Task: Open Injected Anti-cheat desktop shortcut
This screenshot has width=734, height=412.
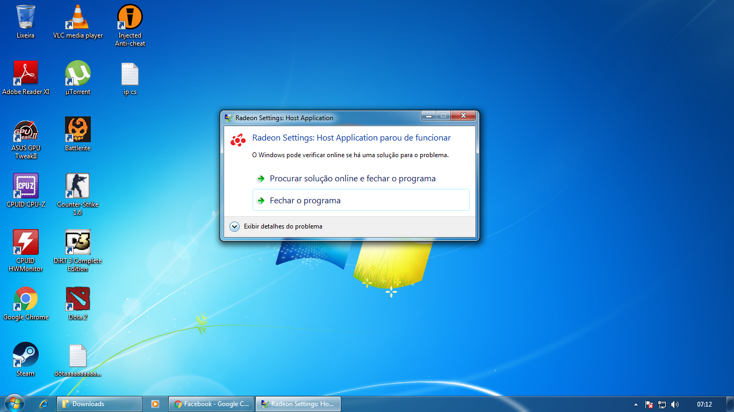Action: 130,25
